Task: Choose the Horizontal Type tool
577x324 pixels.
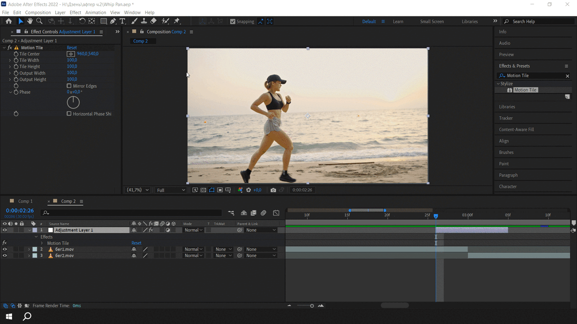Action: (x=123, y=21)
